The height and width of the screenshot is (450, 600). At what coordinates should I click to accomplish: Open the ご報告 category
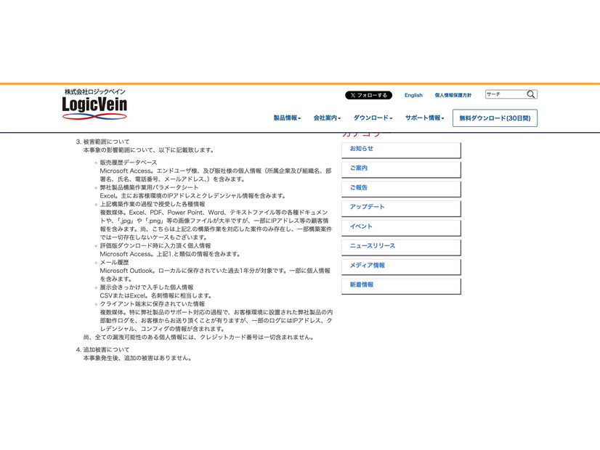pyautogui.click(x=400, y=189)
